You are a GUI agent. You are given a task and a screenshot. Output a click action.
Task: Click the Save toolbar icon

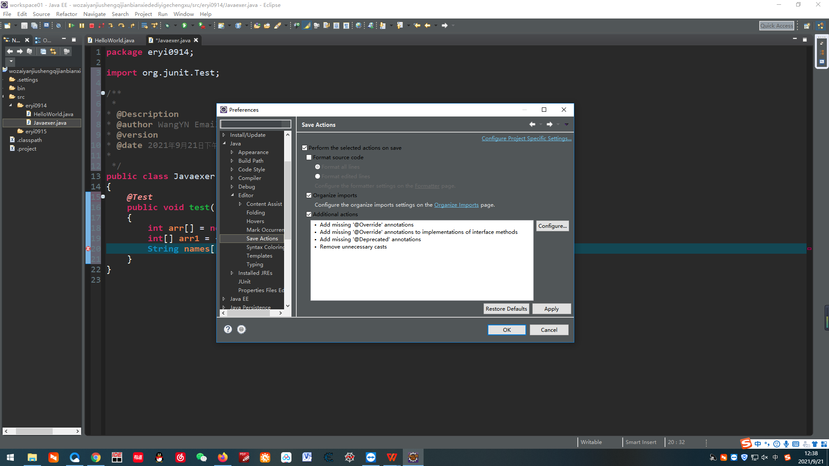coord(24,26)
